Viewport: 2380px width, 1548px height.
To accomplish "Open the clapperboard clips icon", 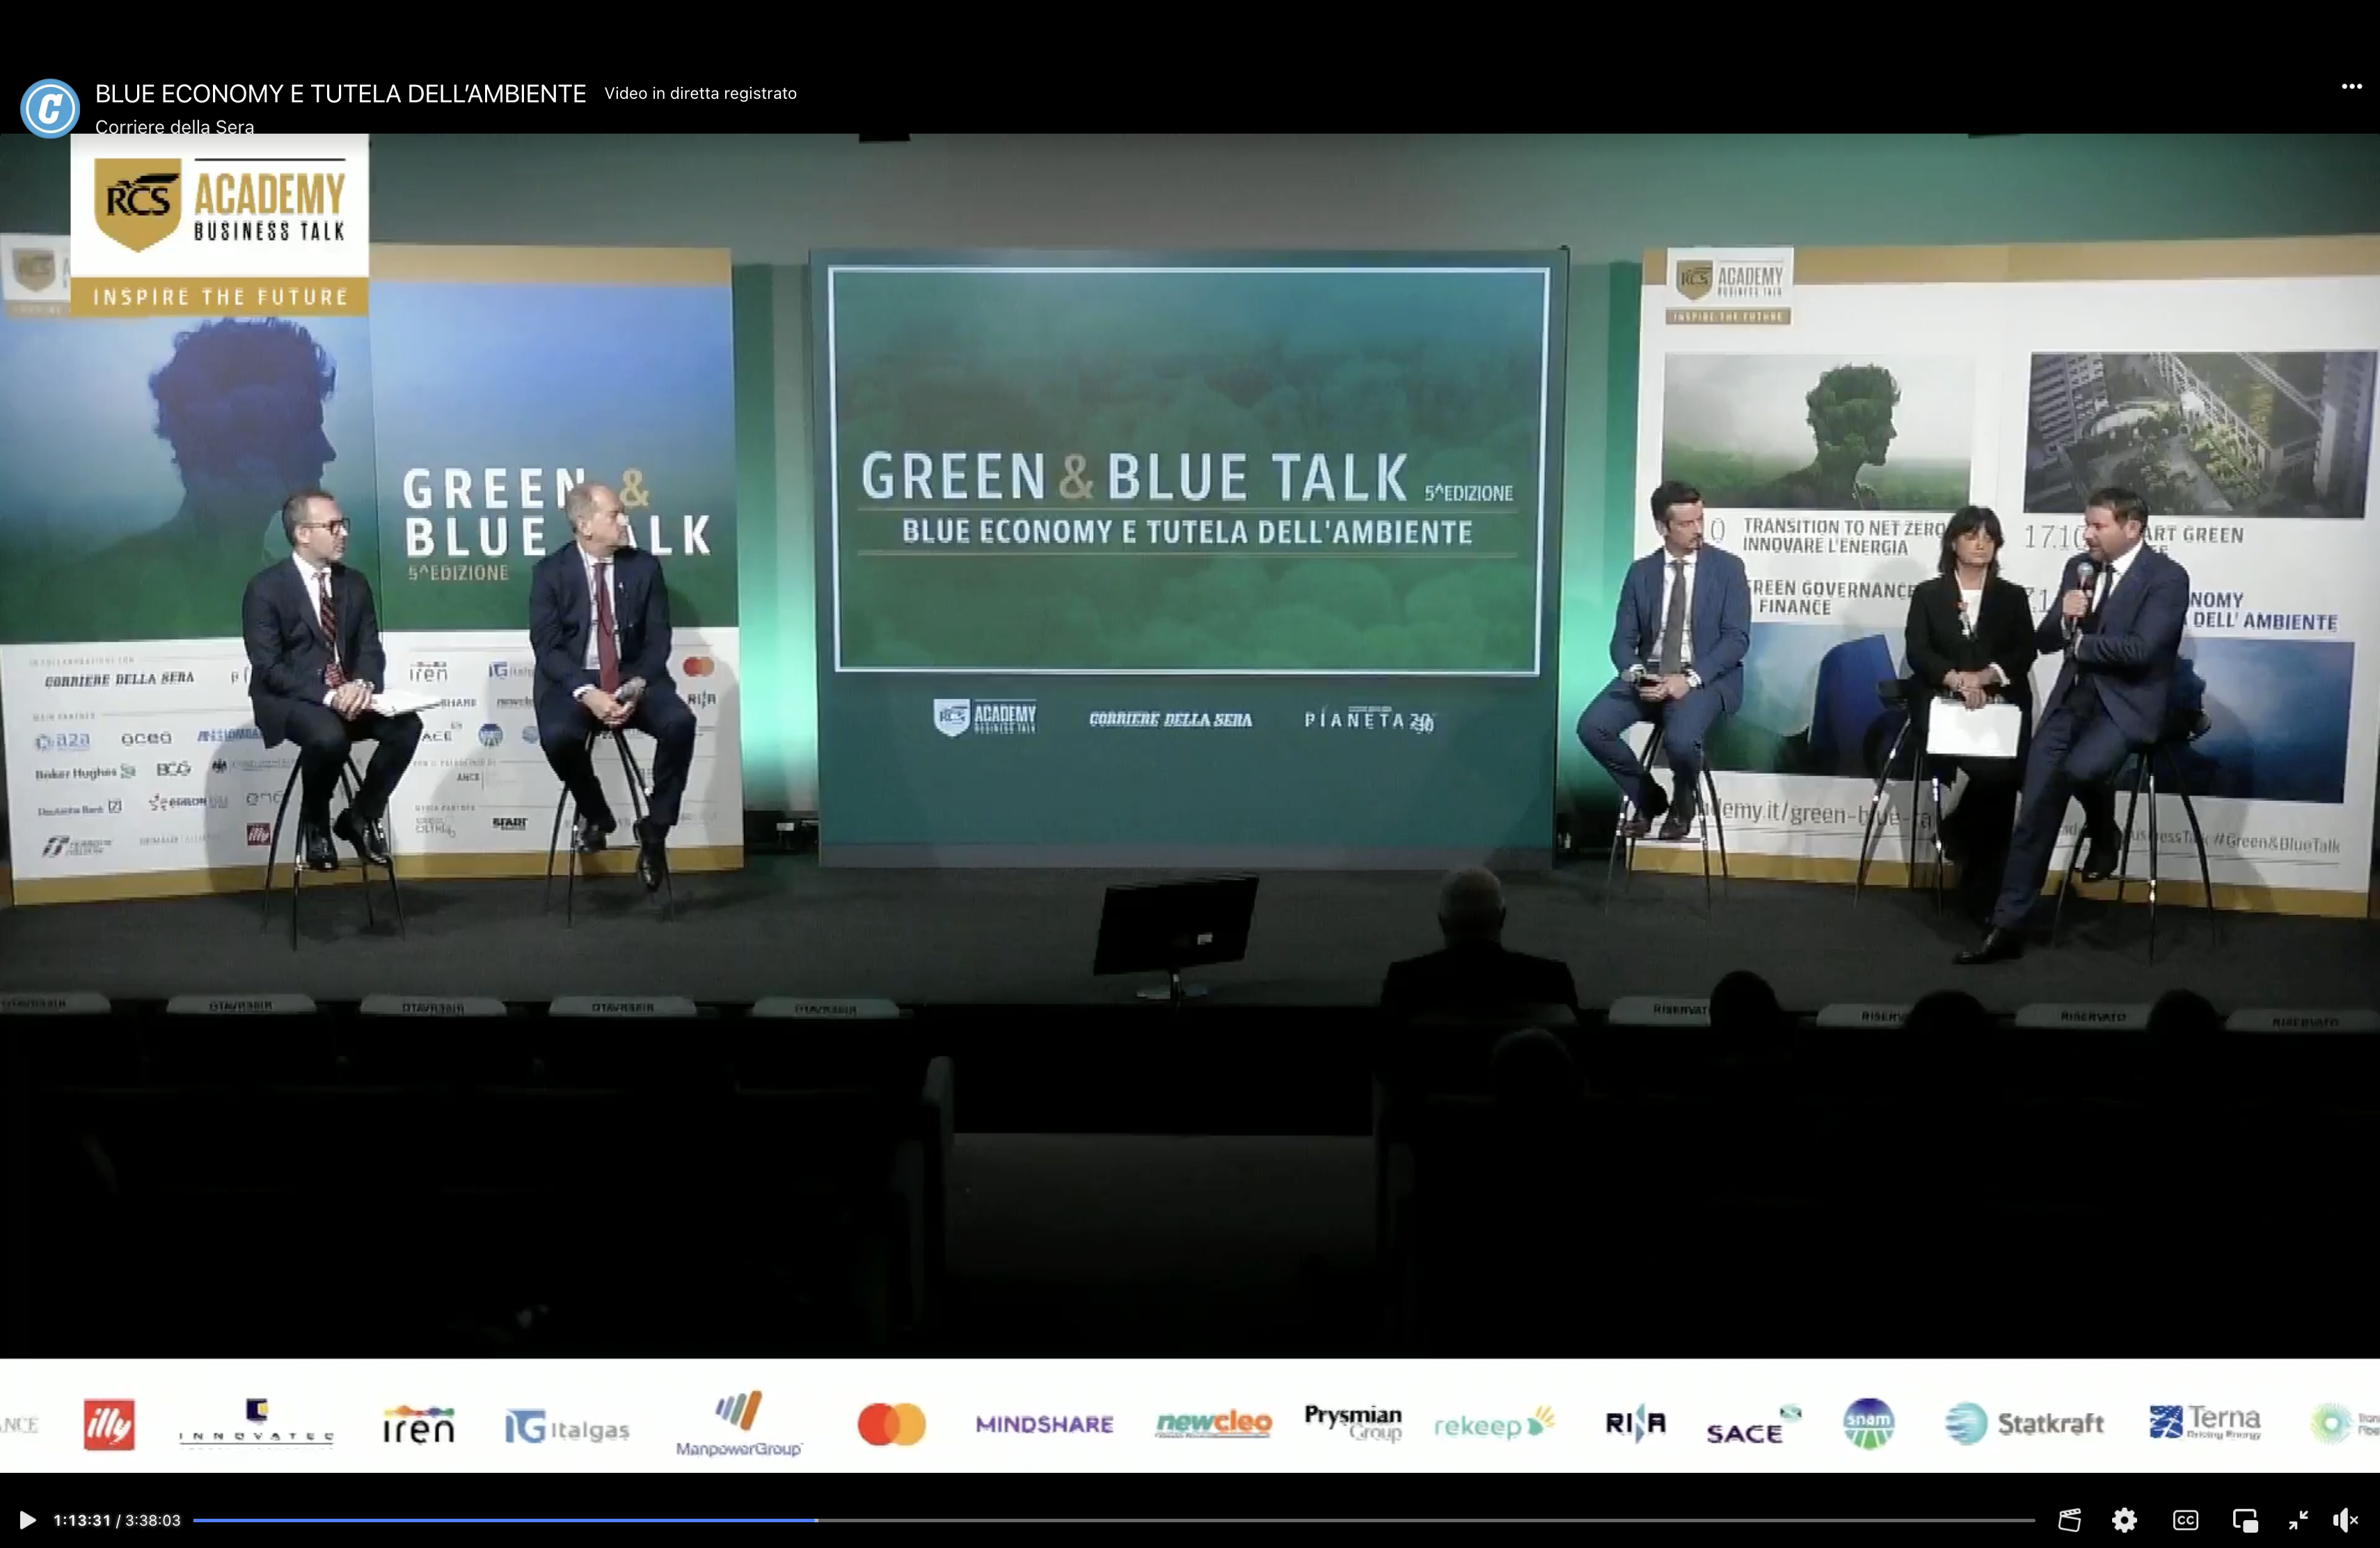I will pyautogui.click(x=2069, y=1520).
